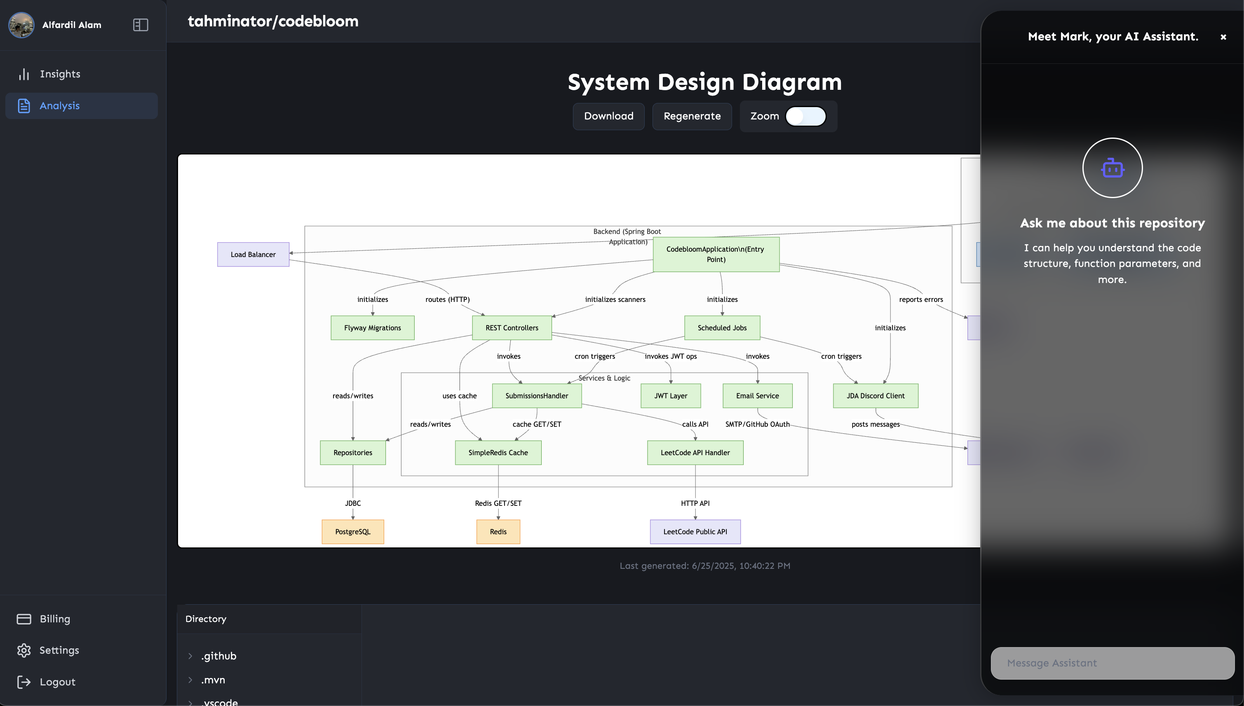Click the Logout icon in the sidebar

pyautogui.click(x=24, y=682)
